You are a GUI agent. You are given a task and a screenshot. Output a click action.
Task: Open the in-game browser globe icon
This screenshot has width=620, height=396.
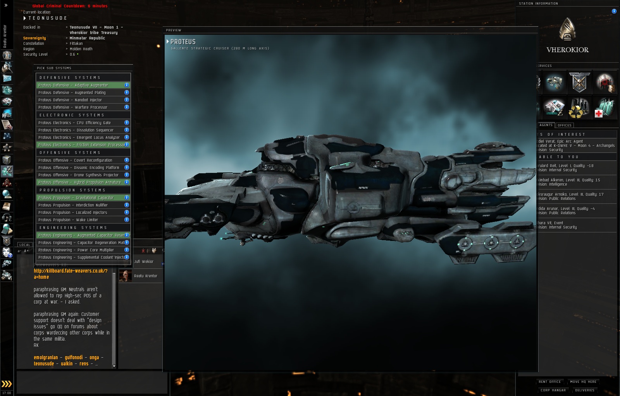pyautogui.click(x=7, y=195)
